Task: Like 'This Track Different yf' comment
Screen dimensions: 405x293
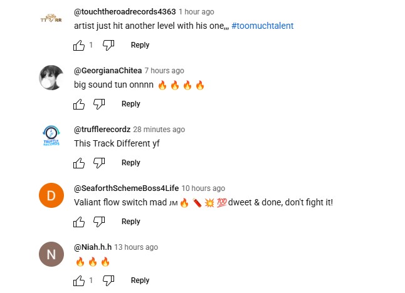Action: [x=79, y=163]
